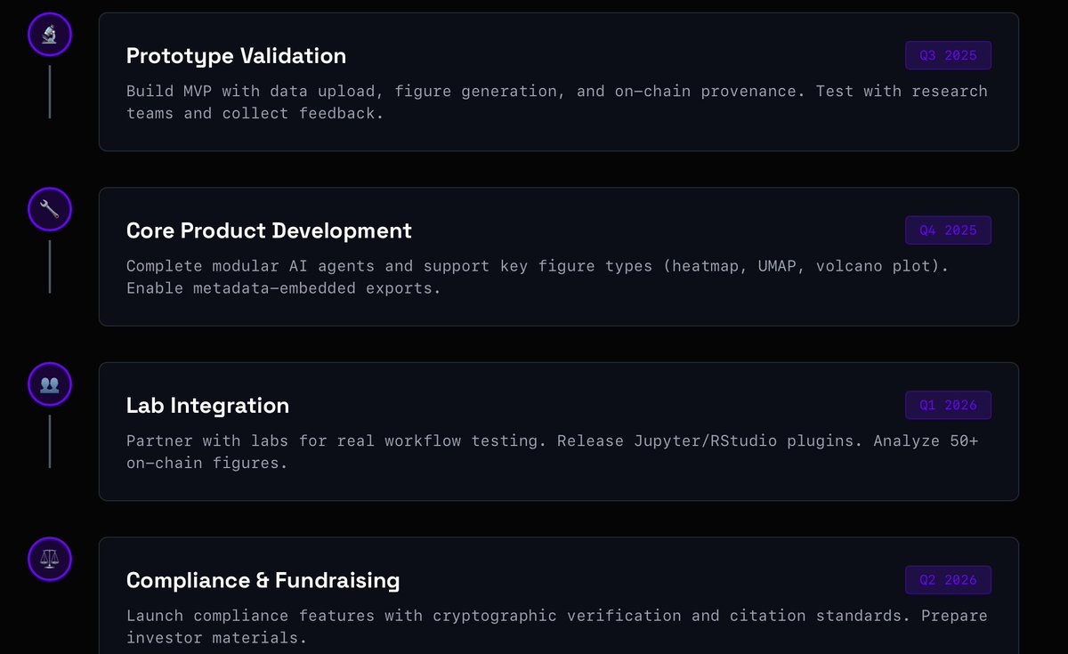
Task: Select the people icon beside Lab Integration
Action: point(50,384)
